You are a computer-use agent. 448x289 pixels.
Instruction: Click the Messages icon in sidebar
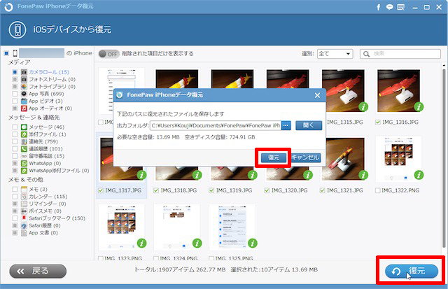[24, 127]
